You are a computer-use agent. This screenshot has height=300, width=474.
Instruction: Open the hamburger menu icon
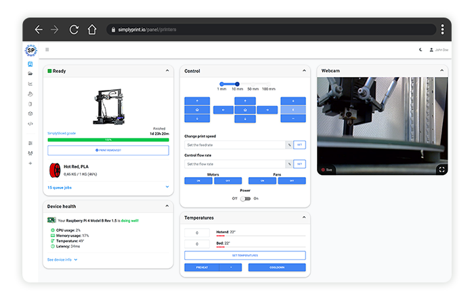[47, 49]
